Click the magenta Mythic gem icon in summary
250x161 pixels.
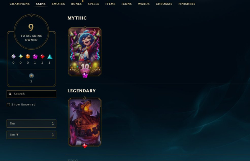pyautogui.click(x=35, y=56)
